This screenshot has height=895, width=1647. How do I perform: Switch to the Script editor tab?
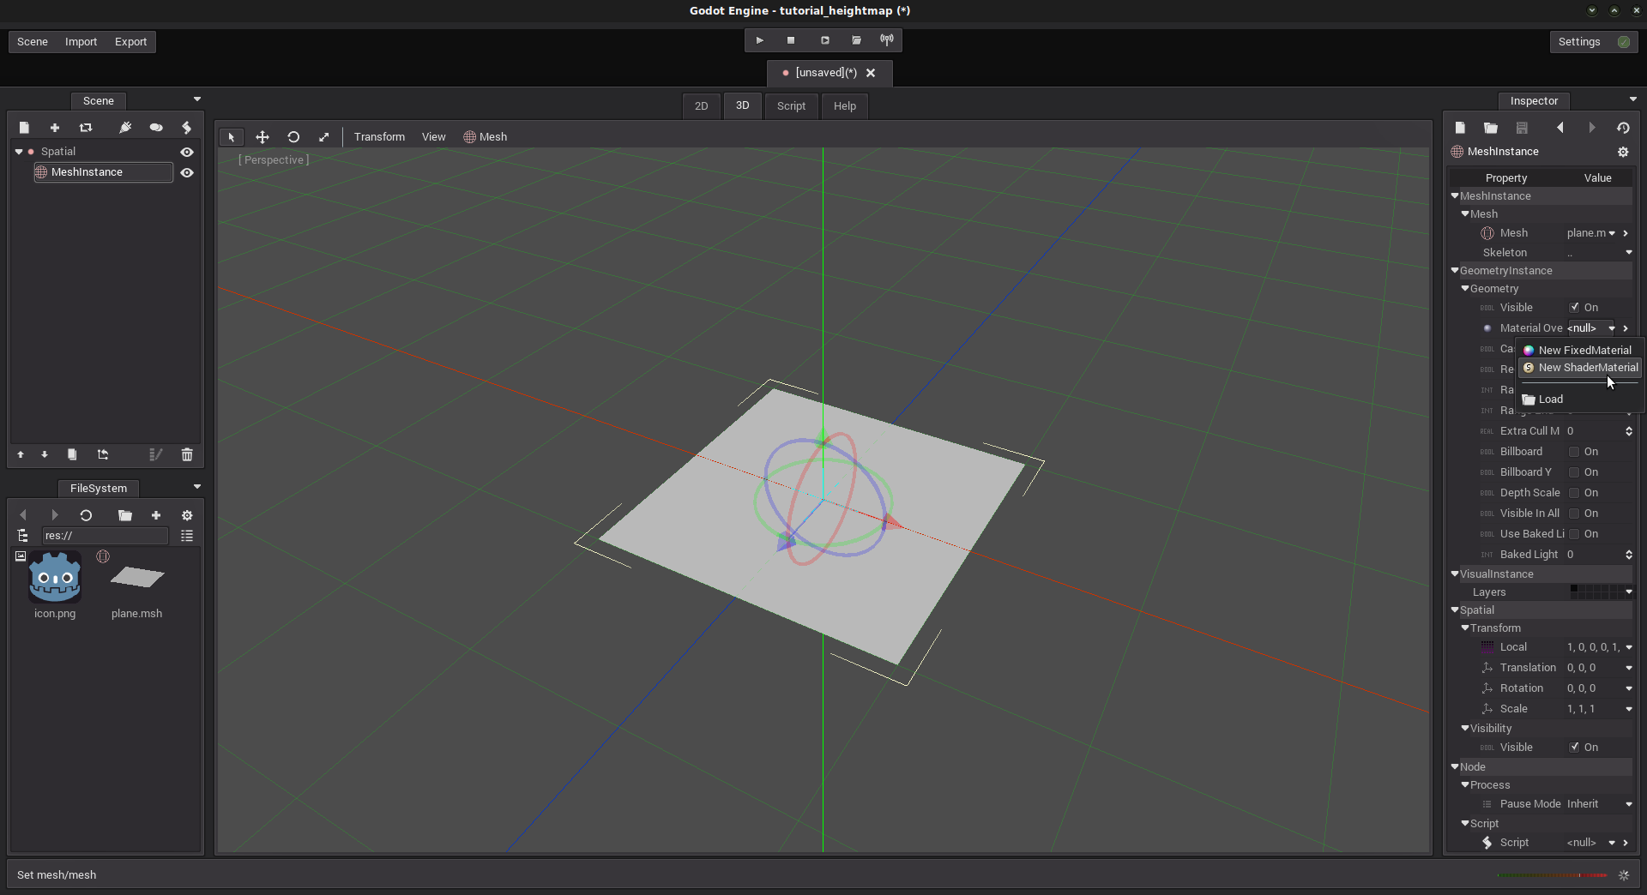[x=792, y=106]
